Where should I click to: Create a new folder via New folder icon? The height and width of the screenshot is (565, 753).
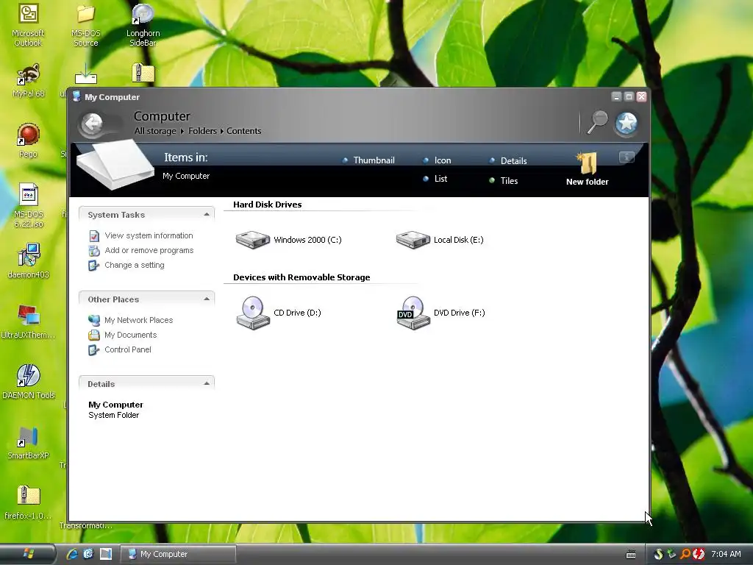[x=587, y=163]
